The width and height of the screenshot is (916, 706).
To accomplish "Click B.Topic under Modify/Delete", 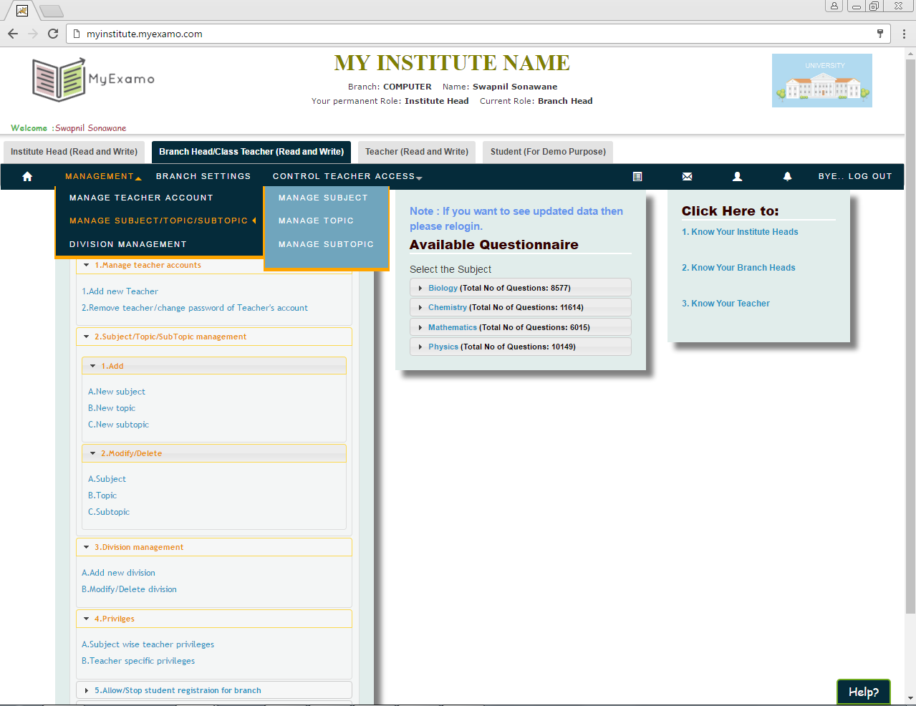I will coord(102,495).
